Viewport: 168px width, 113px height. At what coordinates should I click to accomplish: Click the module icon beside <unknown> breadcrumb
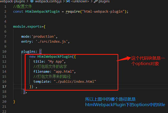point(68,1)
